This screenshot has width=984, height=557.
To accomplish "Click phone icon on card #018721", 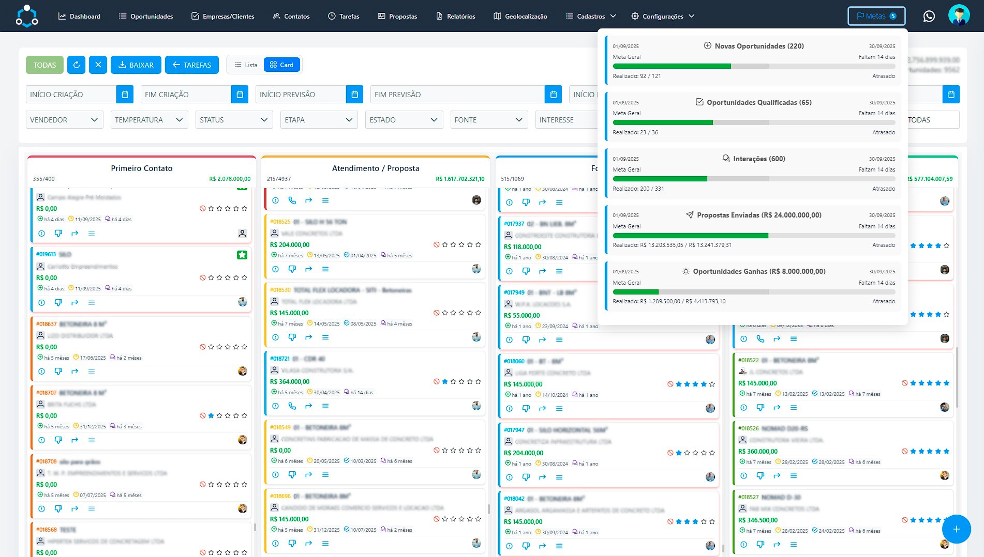I will click(x=292, y=406).
